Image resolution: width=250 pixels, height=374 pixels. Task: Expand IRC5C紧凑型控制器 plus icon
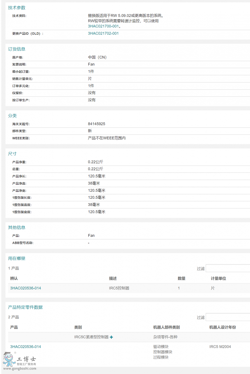[111, 337]
